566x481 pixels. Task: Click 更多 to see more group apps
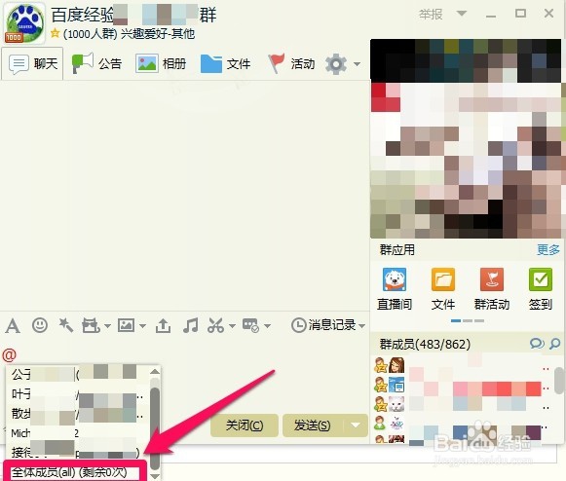click(548, 249)
